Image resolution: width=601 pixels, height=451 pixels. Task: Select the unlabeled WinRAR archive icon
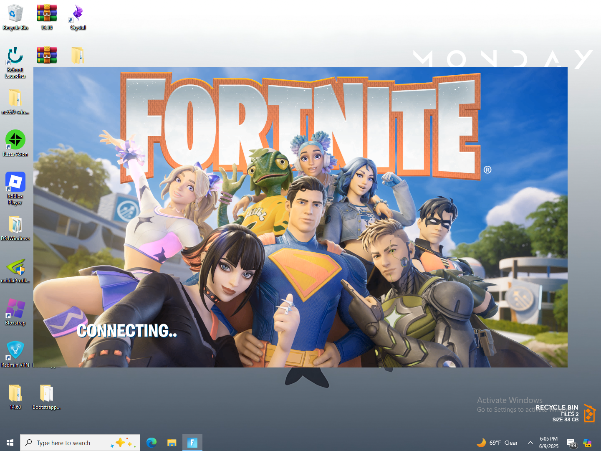[46, 55]
